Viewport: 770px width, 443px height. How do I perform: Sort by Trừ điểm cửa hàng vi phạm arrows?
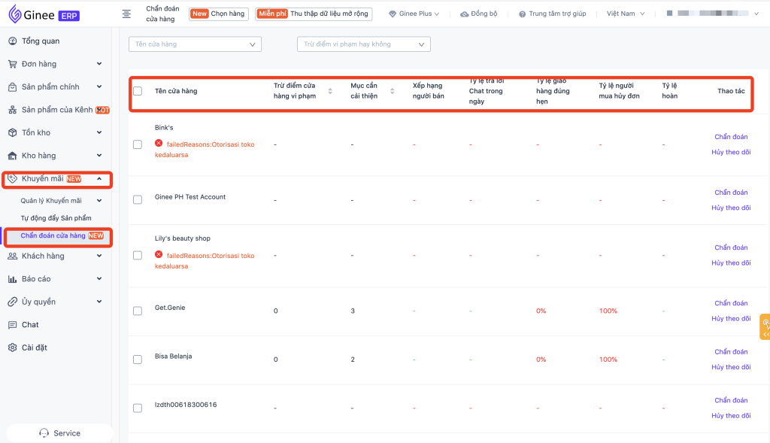[330, 91]
